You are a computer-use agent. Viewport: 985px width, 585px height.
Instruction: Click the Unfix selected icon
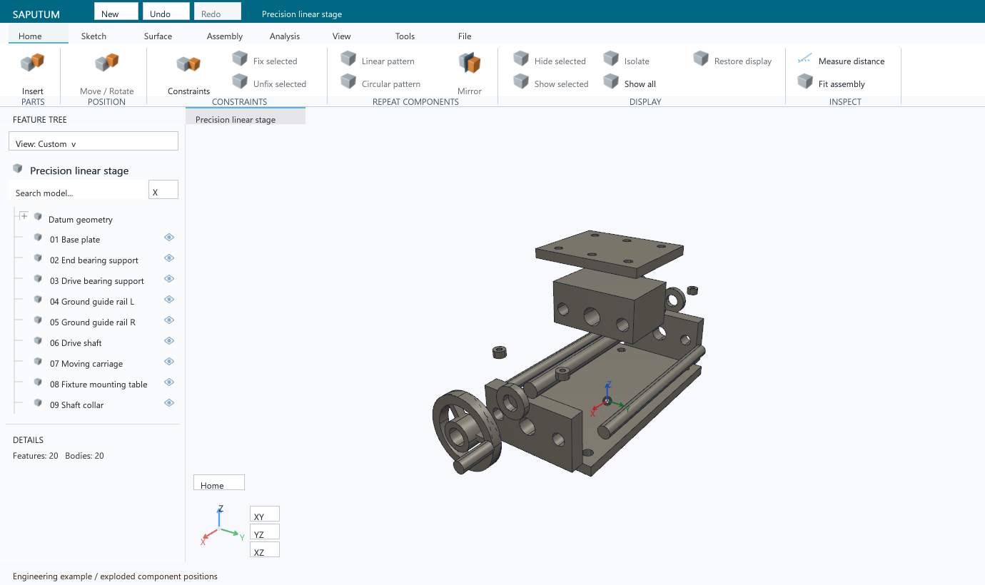click(241, 82)
